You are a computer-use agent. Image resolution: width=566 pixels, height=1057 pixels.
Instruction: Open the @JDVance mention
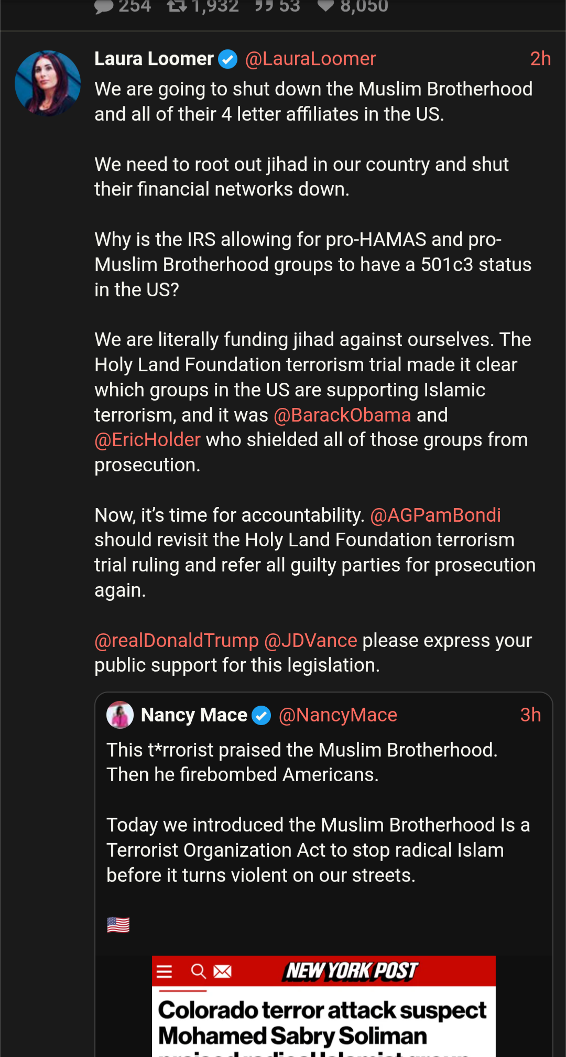(x=311, y=640)
